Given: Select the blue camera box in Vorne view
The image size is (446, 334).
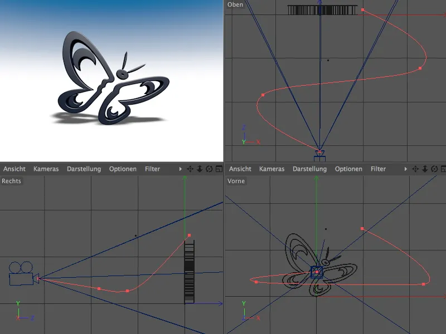Looking at the screenshot, I should pyautogui.click(x=317, y=272).
